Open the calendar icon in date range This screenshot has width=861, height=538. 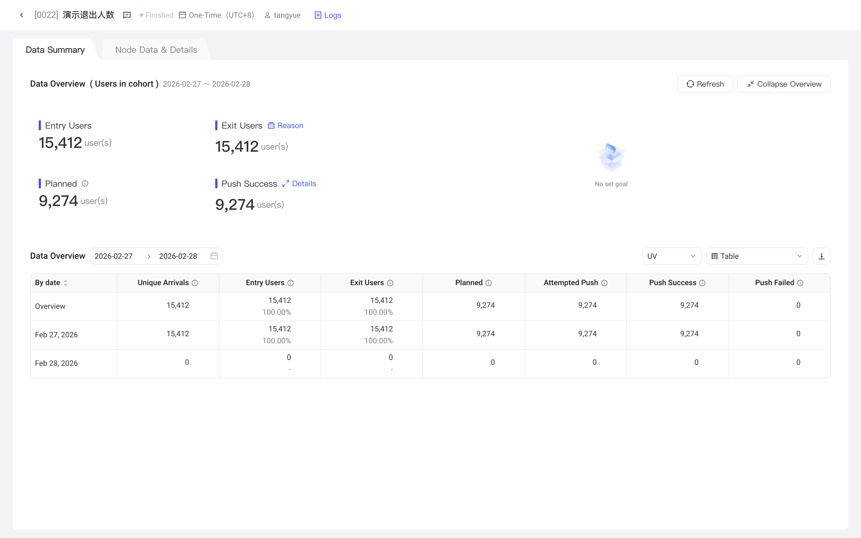(214, 256)
